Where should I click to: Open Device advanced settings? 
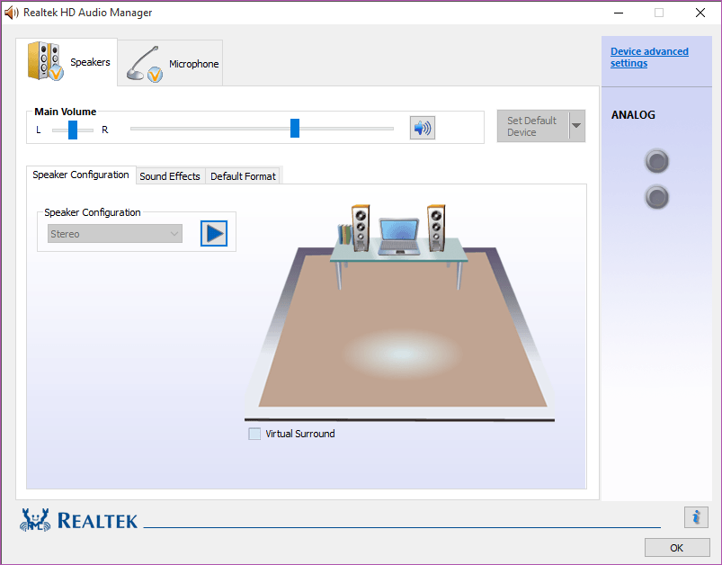pyautogui.click(x=649, y=57)
